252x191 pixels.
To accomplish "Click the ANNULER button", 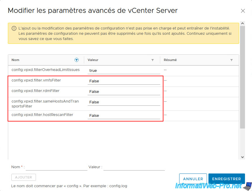I will point(193,179).
